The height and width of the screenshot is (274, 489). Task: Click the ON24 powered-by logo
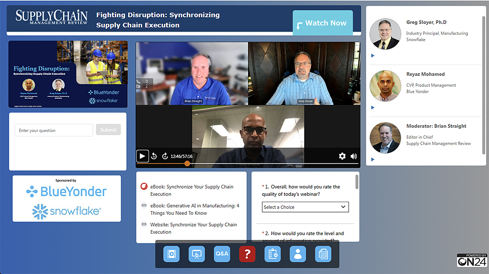click(472, 260)
